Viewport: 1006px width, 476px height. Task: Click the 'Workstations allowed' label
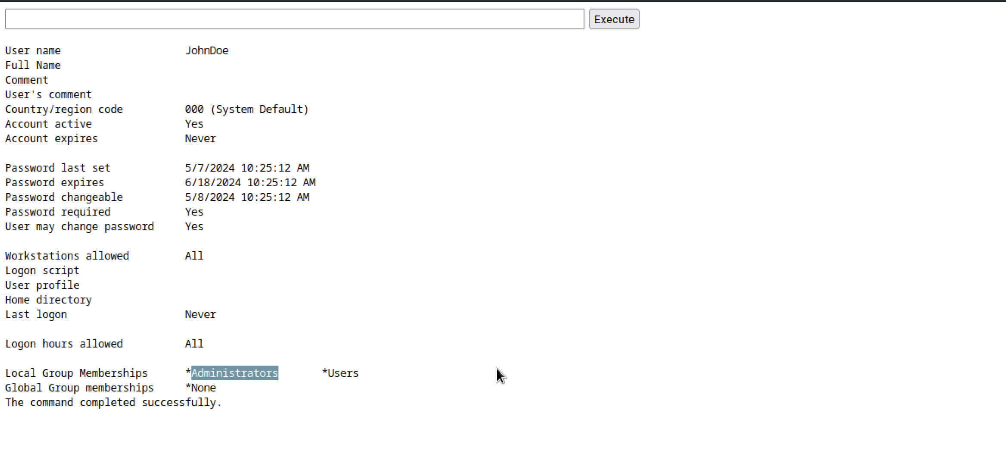(x=67, y=256)
